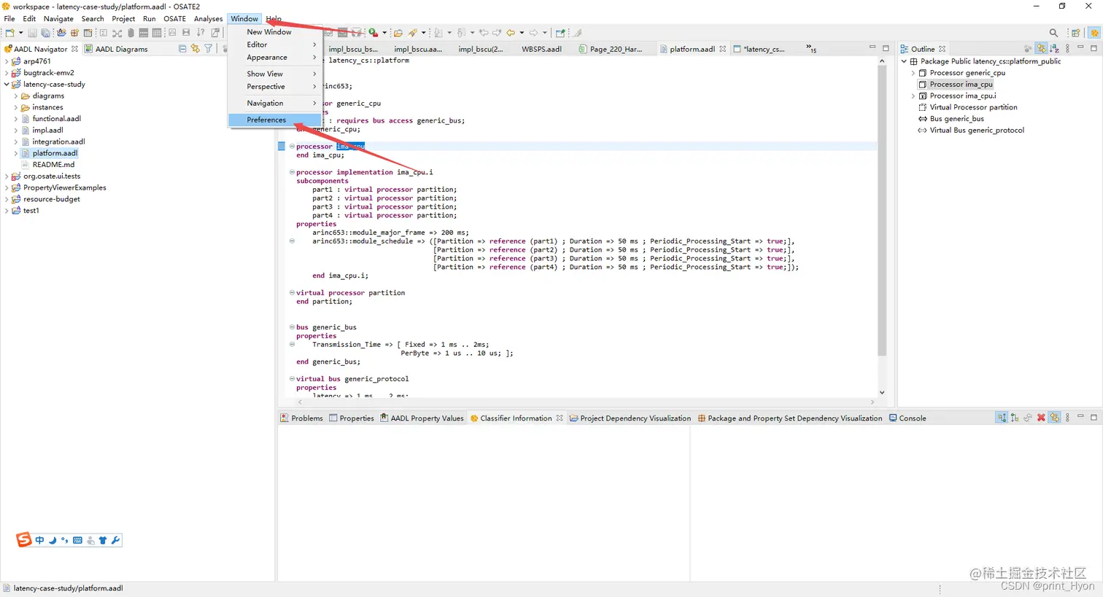Toggle Link with Editor in Outline
This screenshot has width=1103, height=597.
coord(1042,49)
